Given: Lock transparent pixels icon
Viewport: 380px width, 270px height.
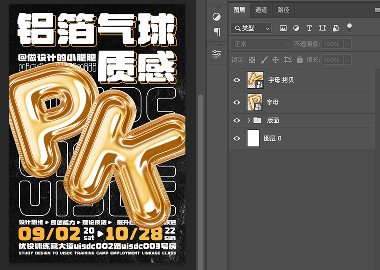Looking at the screenshot, I should click(252, 59).
